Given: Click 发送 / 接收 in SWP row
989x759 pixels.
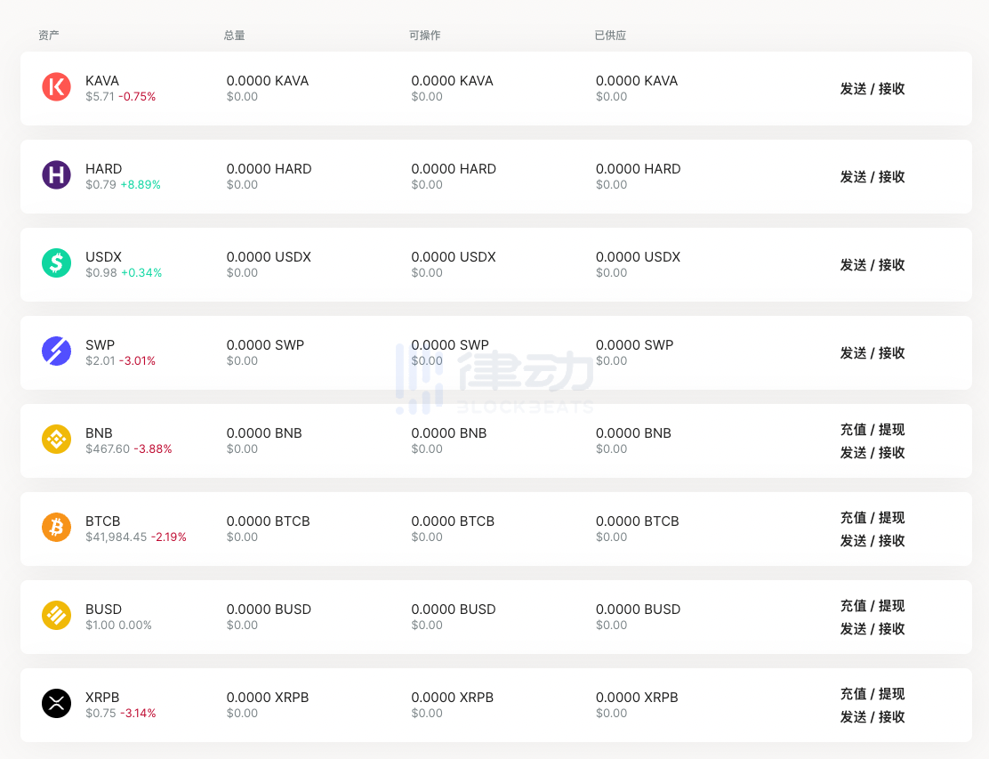Looking at the screenshot, I should point(872,353).
